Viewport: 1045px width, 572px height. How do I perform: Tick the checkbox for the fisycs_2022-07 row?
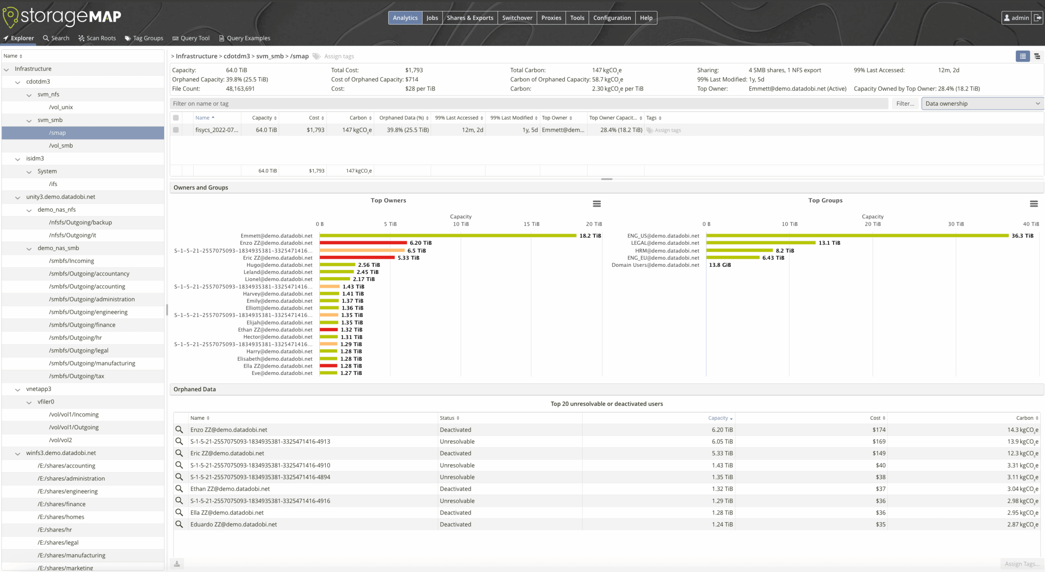pyautogui.click(x=176, y=130)
